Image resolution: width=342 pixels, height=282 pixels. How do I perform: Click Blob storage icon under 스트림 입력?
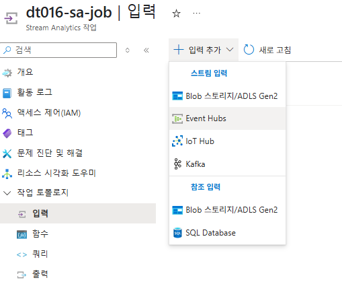(177, 96)
